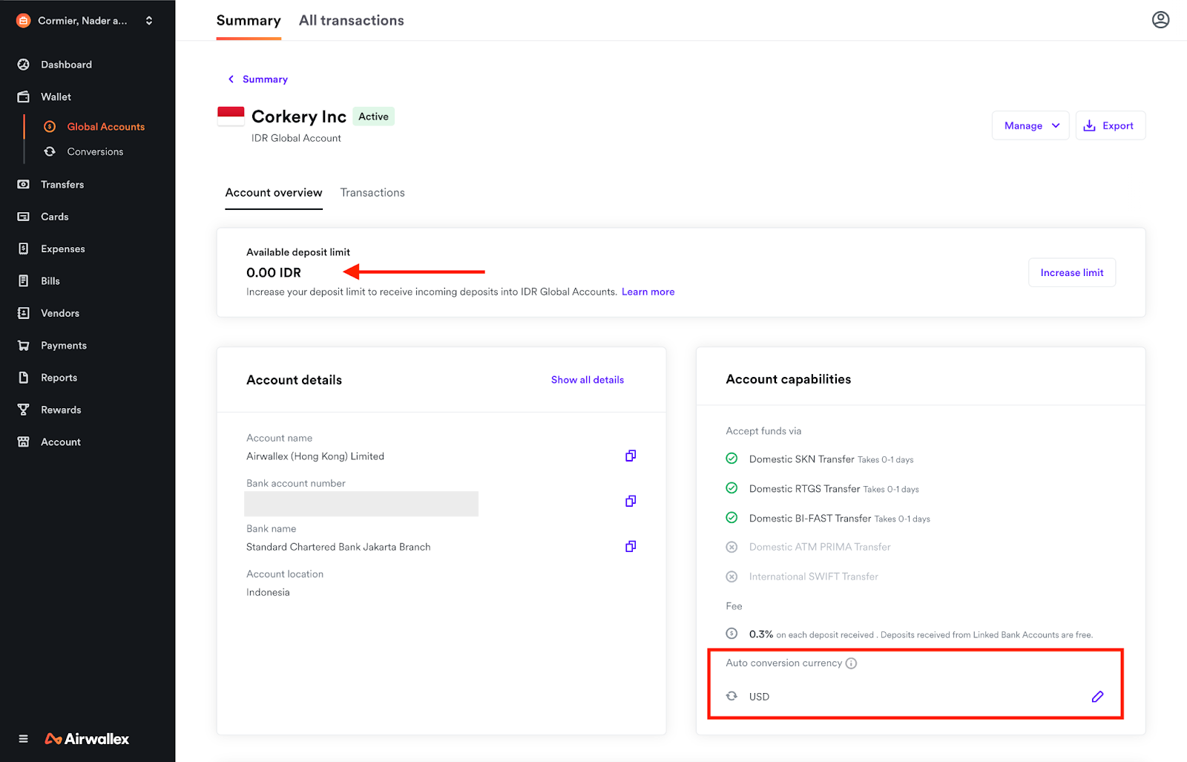Screen dimensions: 1187x762
Task: Click the Indonesia account location value
Action: 268,592
